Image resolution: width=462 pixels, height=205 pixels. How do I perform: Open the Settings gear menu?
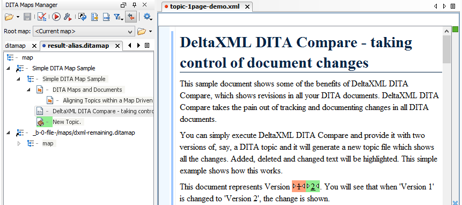click(148, 17)
